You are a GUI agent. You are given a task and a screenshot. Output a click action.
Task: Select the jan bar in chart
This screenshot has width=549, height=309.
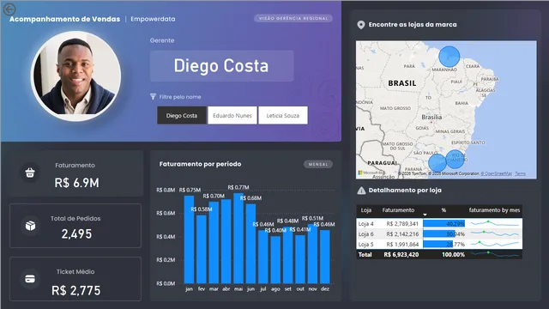[x=189, y=239]
